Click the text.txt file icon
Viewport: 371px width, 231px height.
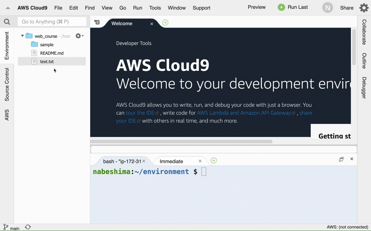34,61
